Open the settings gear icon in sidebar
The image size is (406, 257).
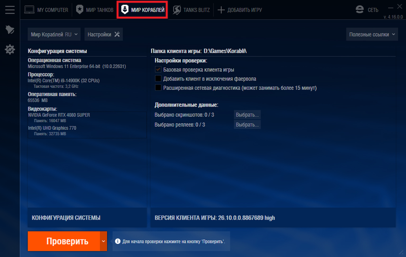[x=10, y=49]
